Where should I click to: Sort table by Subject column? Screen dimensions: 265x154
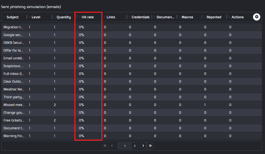pos(13,17)
